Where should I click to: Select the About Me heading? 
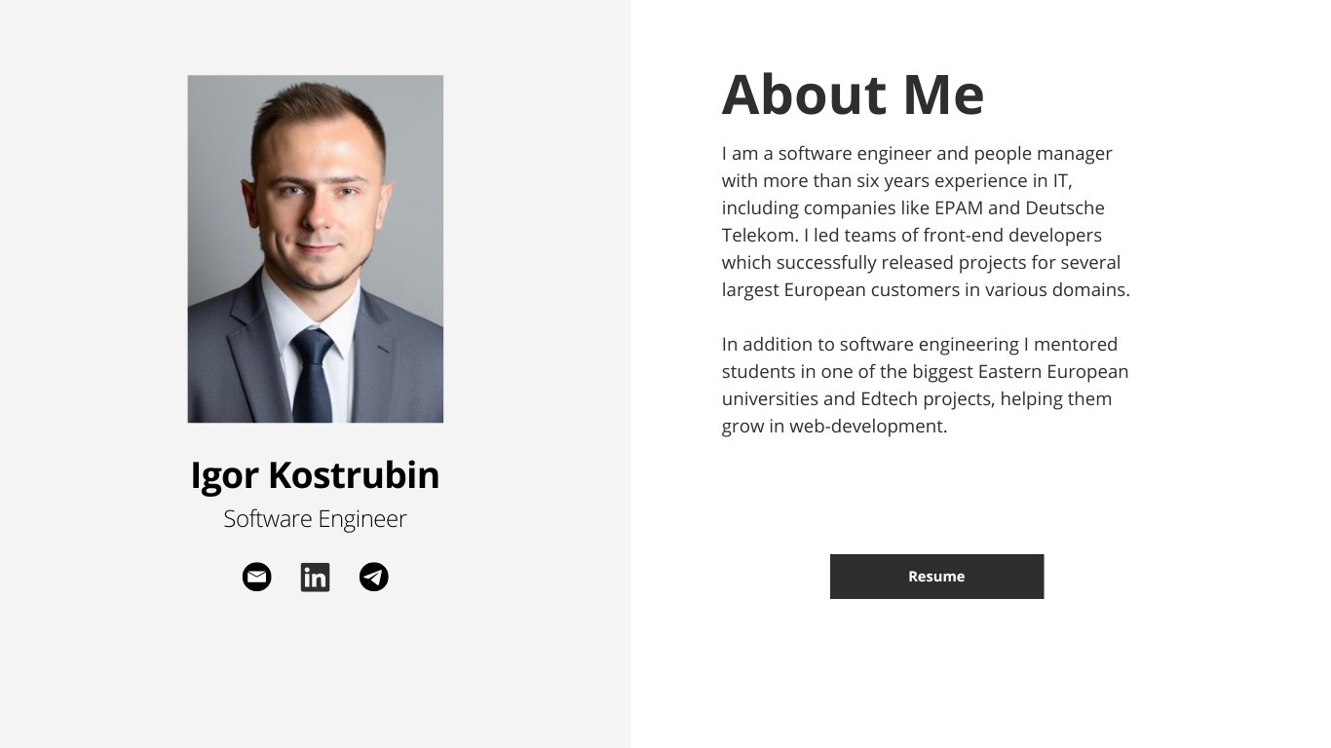853,94
